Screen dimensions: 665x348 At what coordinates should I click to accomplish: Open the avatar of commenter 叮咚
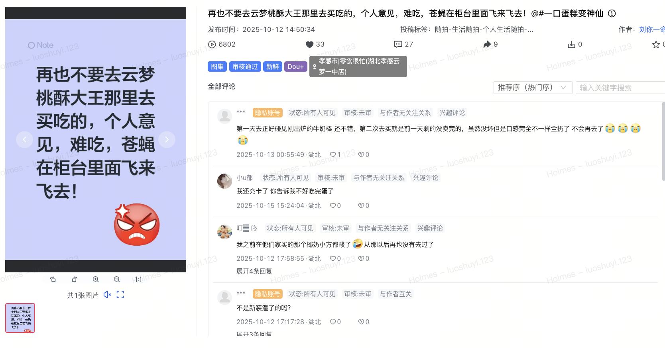pyautogui.click(x=225, y=232)
